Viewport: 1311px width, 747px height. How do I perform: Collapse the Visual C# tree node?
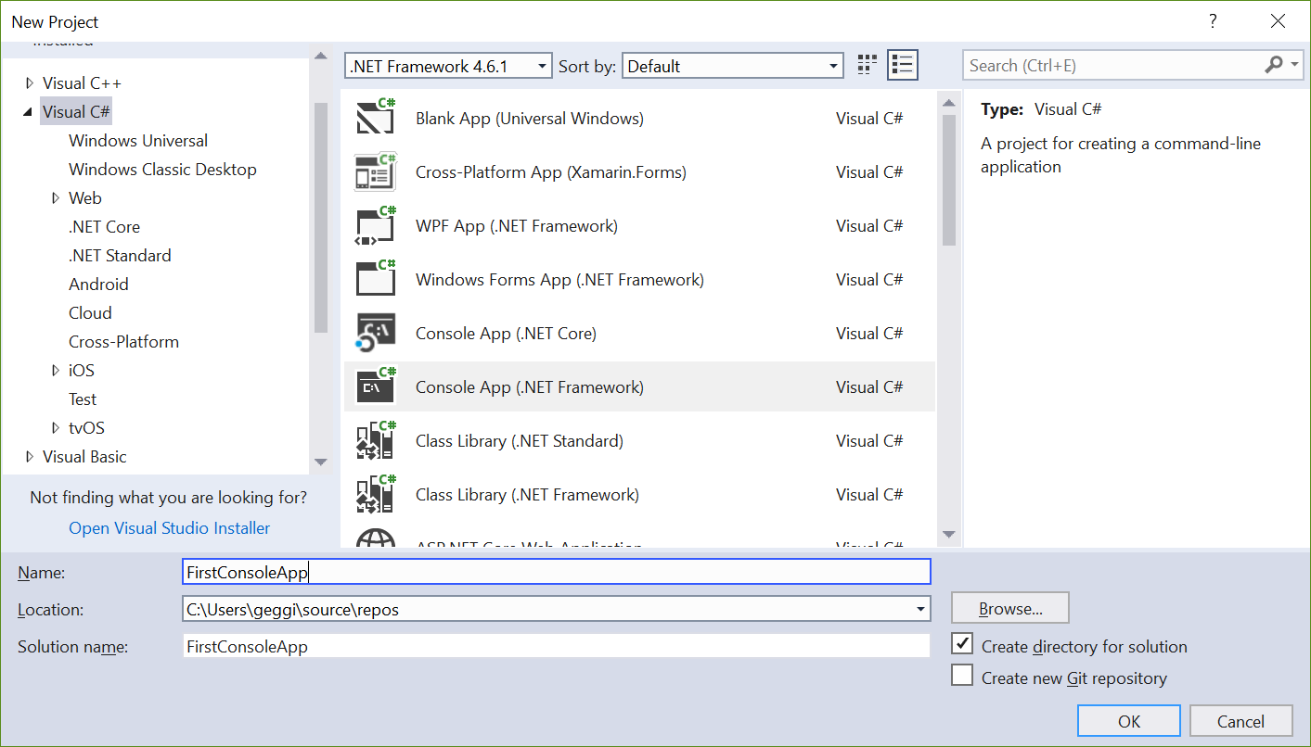(30, 112)
